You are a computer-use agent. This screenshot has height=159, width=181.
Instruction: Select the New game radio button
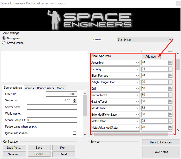[4, 38]
